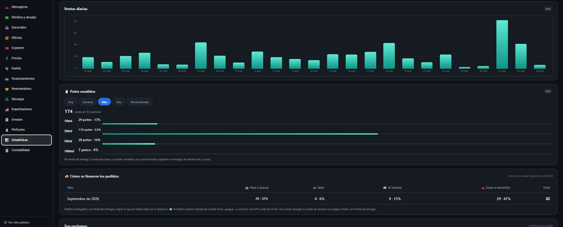The width and height of the screenshot is (563, 227).
Task: Select the Hoy period filter
Action: (x=71, y=102)
